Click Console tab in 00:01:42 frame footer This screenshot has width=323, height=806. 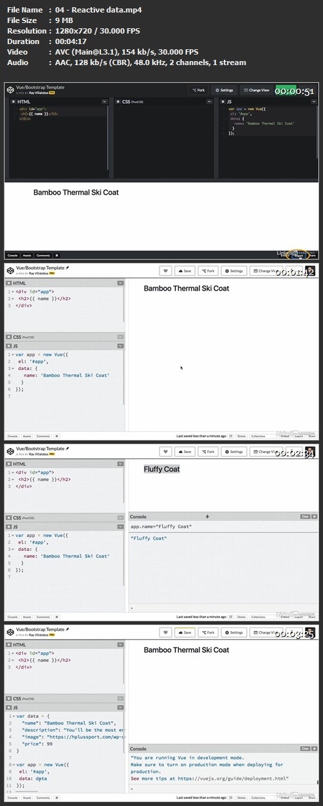[12, 435]
